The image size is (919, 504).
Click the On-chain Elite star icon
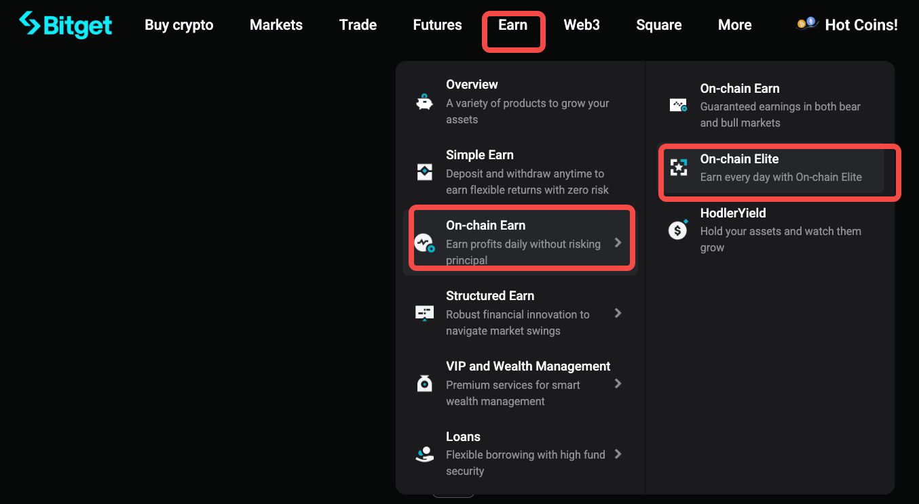pyautogui.click(x=678, y=167)
